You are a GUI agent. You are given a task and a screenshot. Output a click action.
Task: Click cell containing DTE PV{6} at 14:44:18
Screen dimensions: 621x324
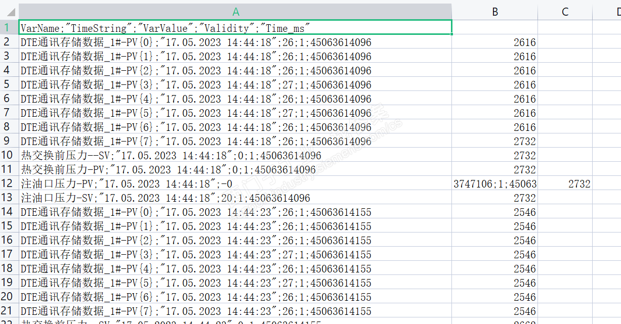(x=235, y=127)
